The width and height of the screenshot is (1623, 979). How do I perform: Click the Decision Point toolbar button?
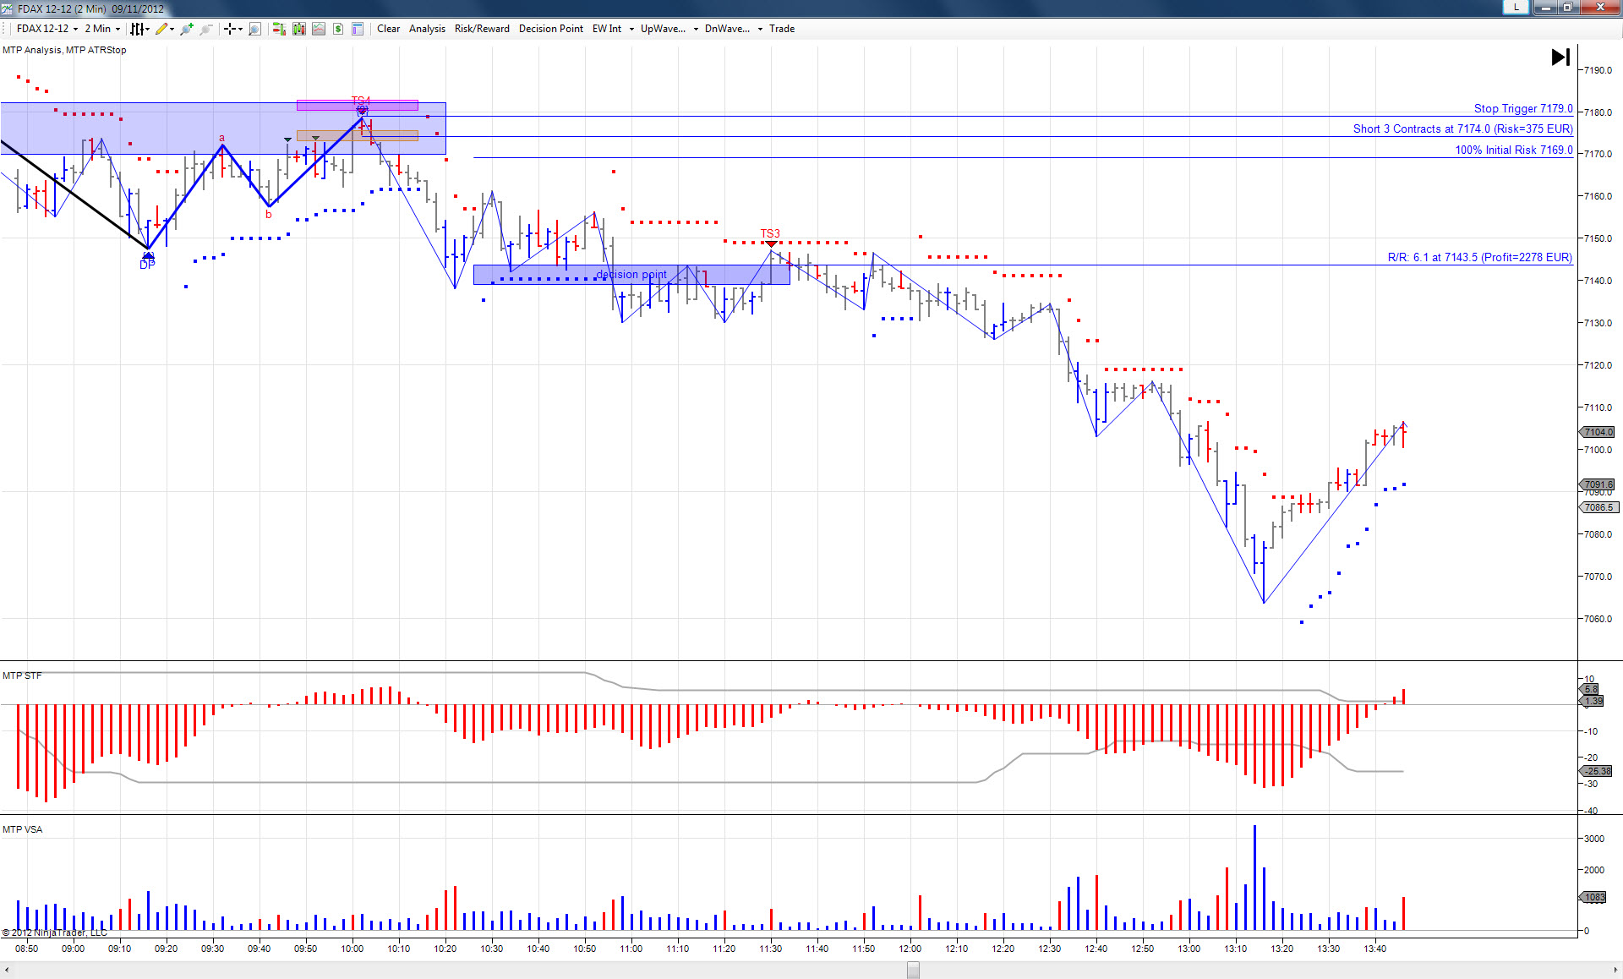551,29
